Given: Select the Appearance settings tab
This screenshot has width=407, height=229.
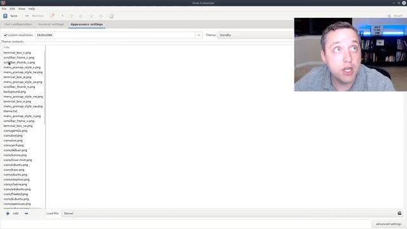Looking at the screenshot, I should point(86,24).
